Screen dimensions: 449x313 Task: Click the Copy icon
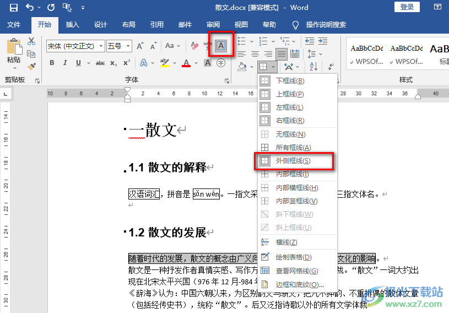[x=31, y=54]
